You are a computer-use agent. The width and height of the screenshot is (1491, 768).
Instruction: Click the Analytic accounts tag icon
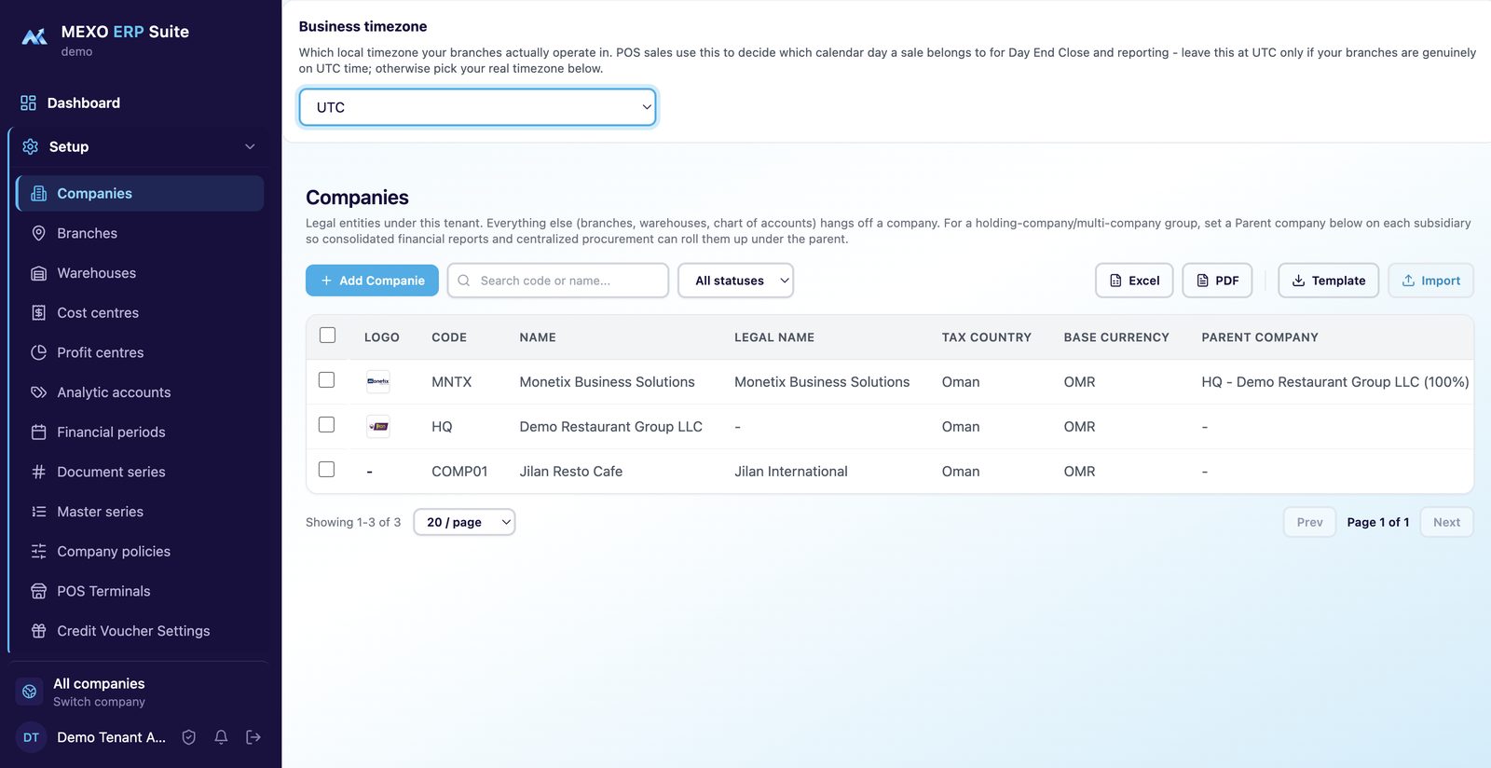pos(38,392)
